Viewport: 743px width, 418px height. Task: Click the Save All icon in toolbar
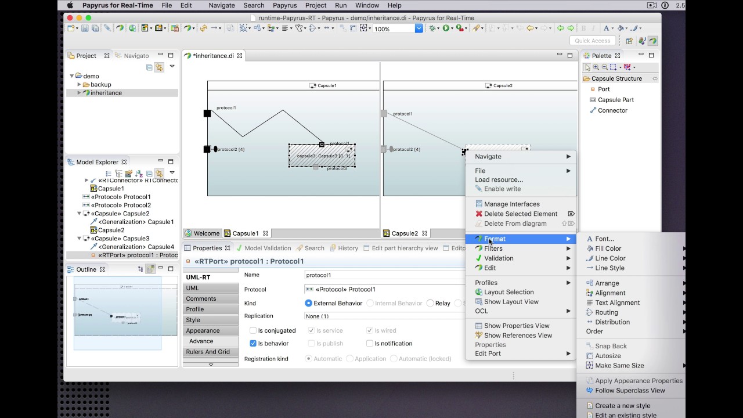95,28
